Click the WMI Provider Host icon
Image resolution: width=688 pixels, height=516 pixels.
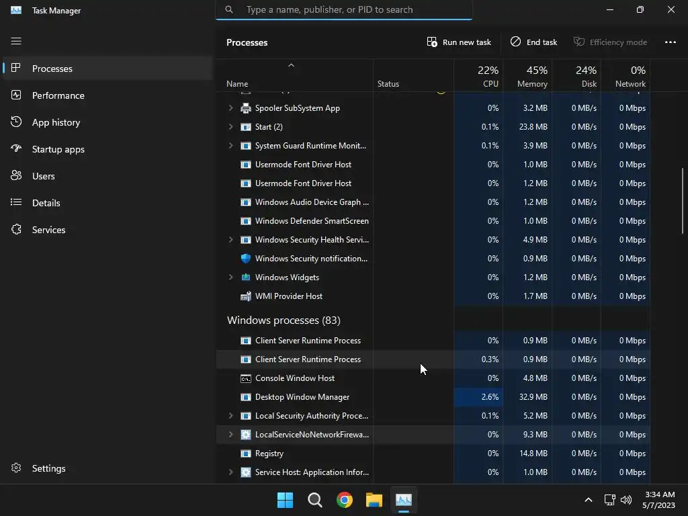coord(246,296)
